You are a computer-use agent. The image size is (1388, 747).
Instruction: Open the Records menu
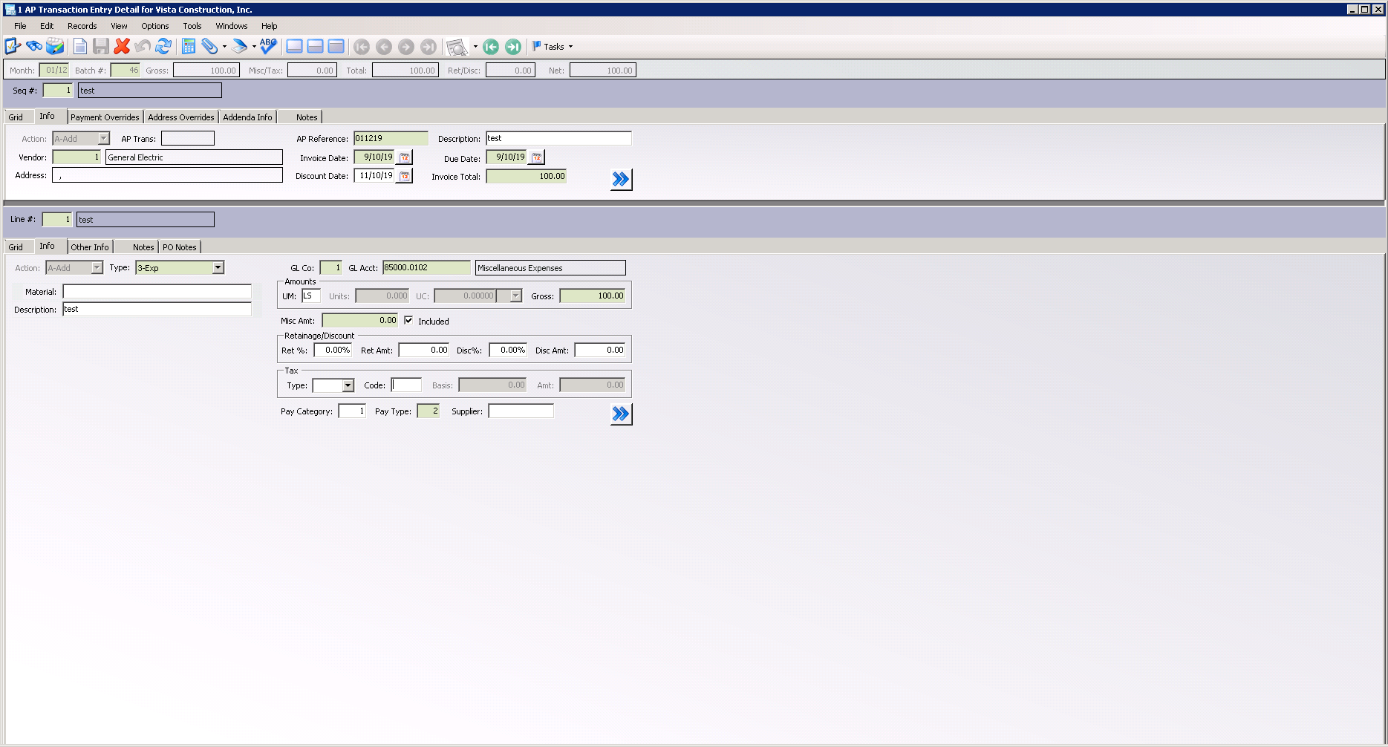point(82,26)
